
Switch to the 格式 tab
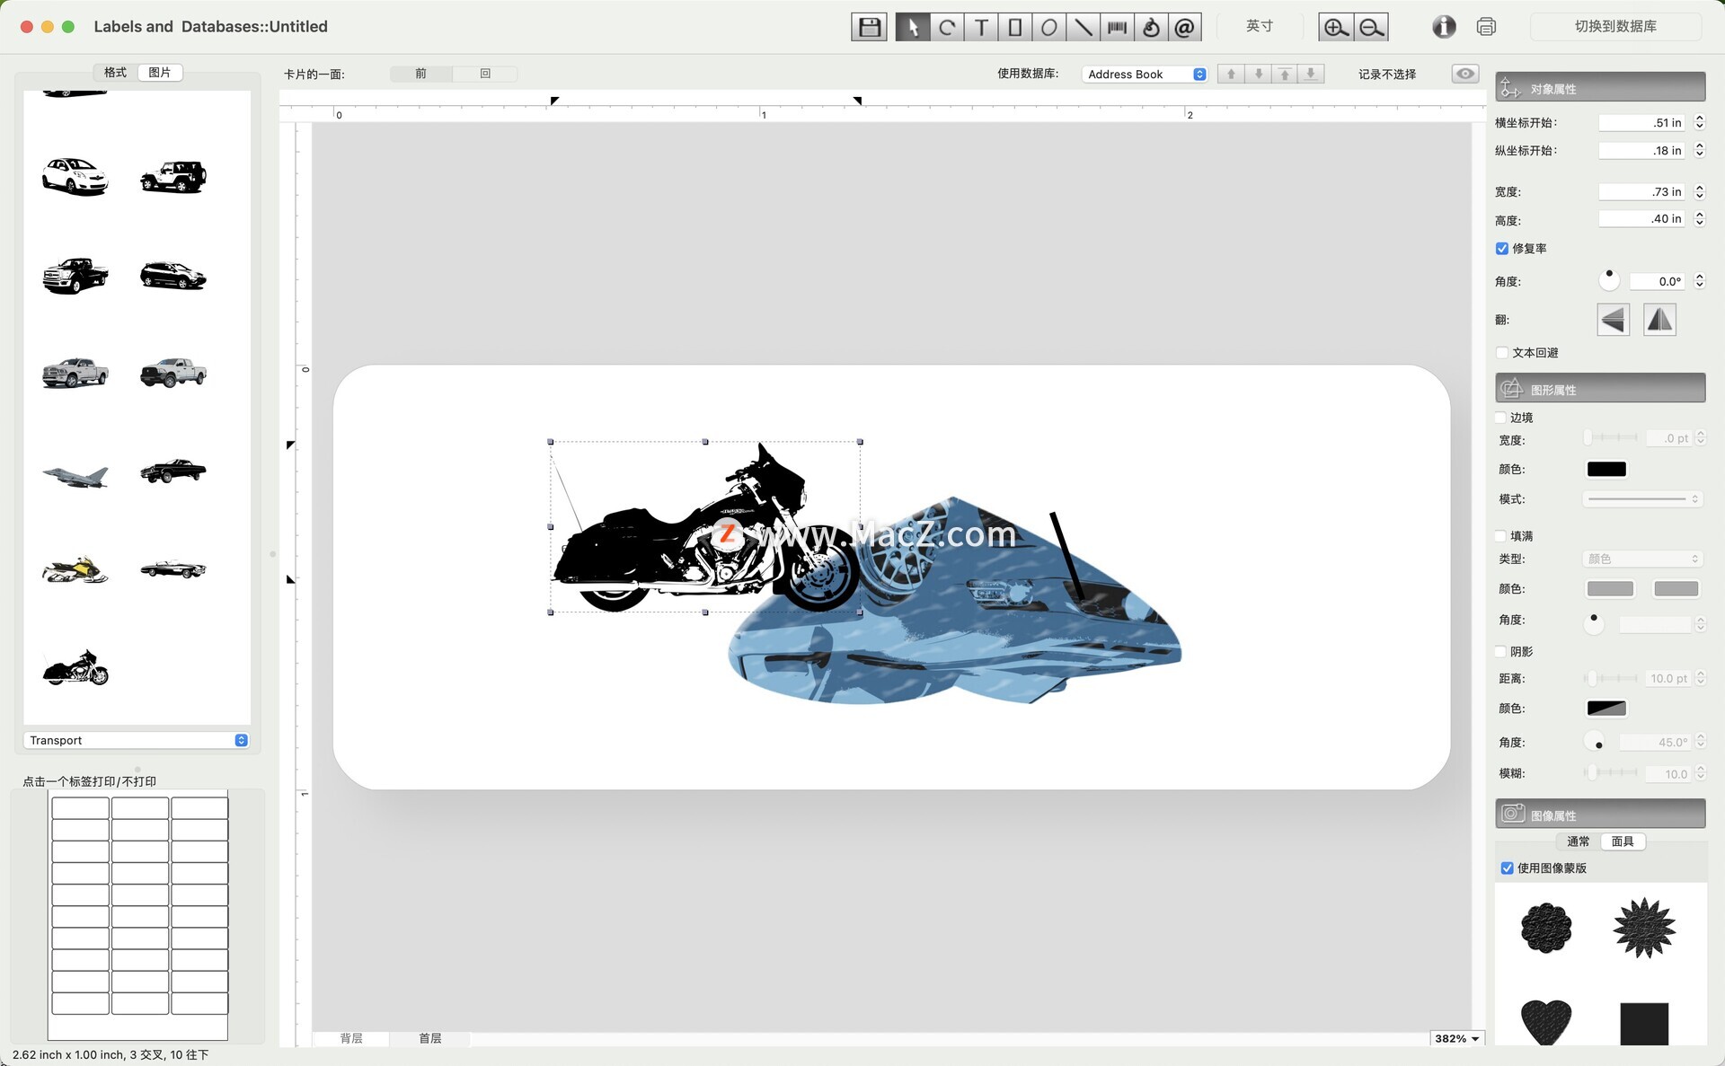point(116,73)
